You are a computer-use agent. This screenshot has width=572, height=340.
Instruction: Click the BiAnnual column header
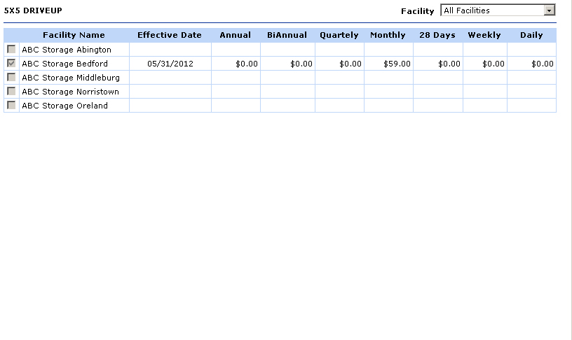pyautogui.click(x=287, y=35)
